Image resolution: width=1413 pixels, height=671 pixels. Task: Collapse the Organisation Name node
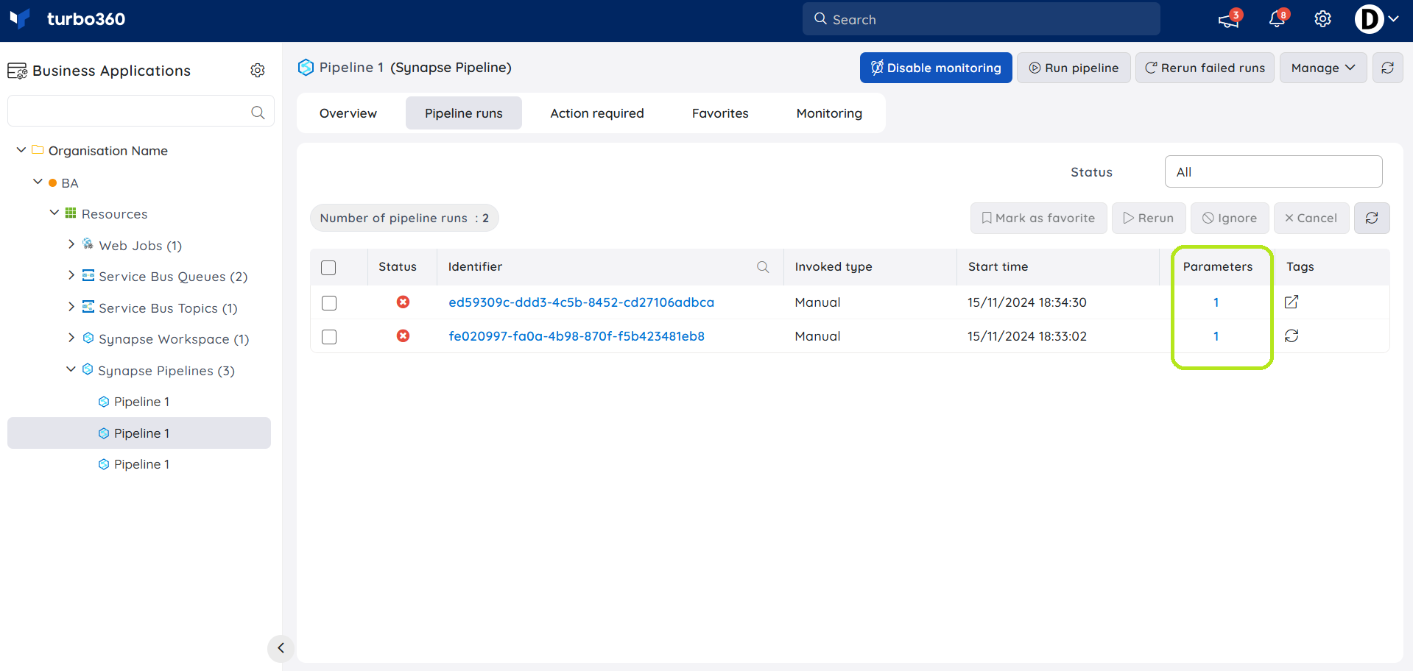click(21, 150)
